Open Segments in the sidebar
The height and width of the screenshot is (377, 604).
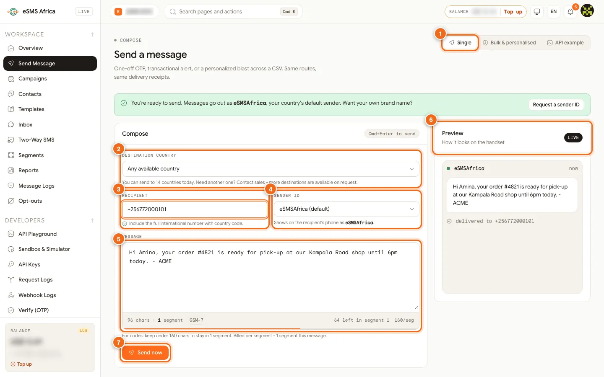tap(50, 155)
